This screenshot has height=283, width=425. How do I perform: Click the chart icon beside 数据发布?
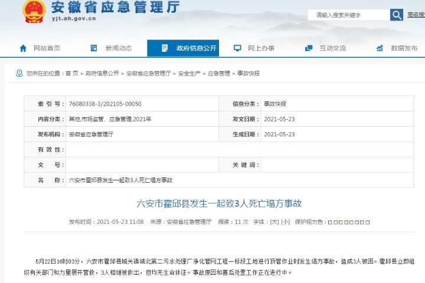pos(380,48)
